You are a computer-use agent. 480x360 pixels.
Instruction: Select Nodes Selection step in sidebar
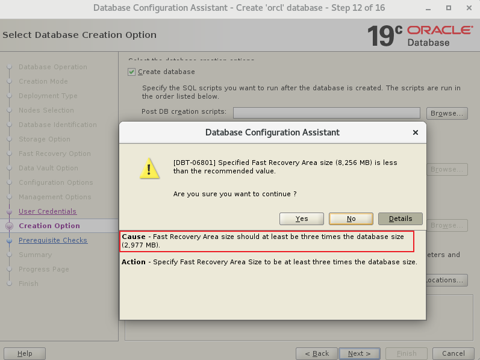(x=46, y=110)
